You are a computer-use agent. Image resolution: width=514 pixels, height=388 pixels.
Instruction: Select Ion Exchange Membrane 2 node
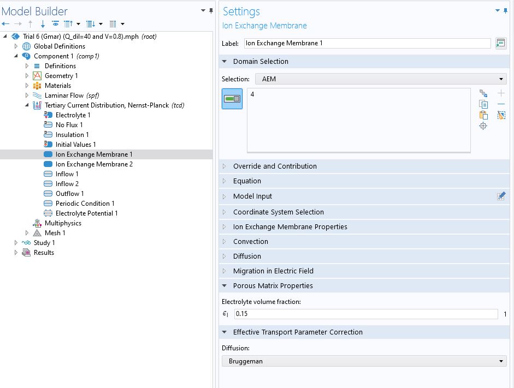tap(93, 164)
